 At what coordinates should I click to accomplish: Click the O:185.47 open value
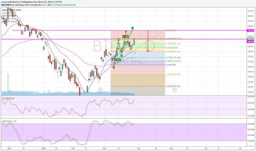click(x=43, y=5)
